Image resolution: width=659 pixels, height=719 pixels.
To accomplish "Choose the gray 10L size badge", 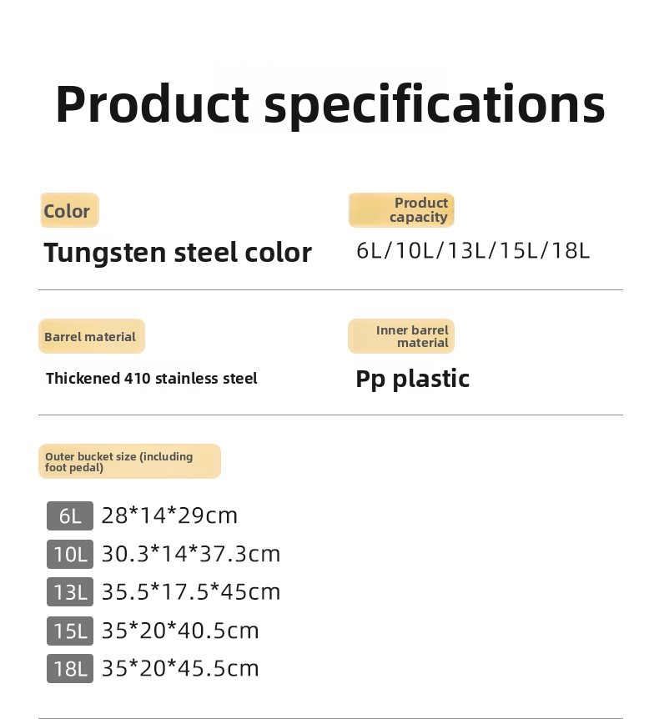I will (x=70, y=554).
